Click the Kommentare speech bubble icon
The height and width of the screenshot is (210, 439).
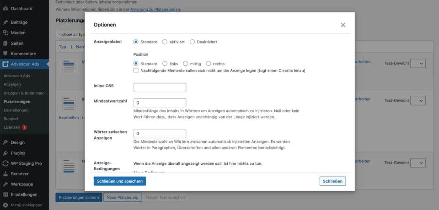pyautogui.click(x=5, y=53)
